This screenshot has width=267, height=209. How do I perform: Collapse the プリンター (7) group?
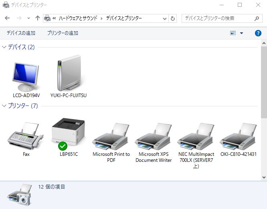click(x=4, y=106)
